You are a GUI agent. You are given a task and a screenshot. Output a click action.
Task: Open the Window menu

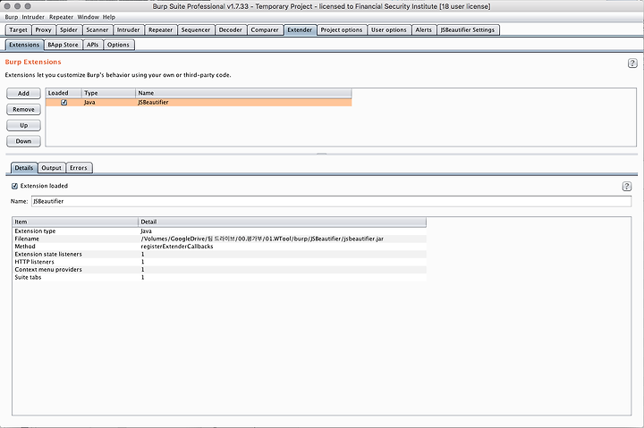[89, 17]
